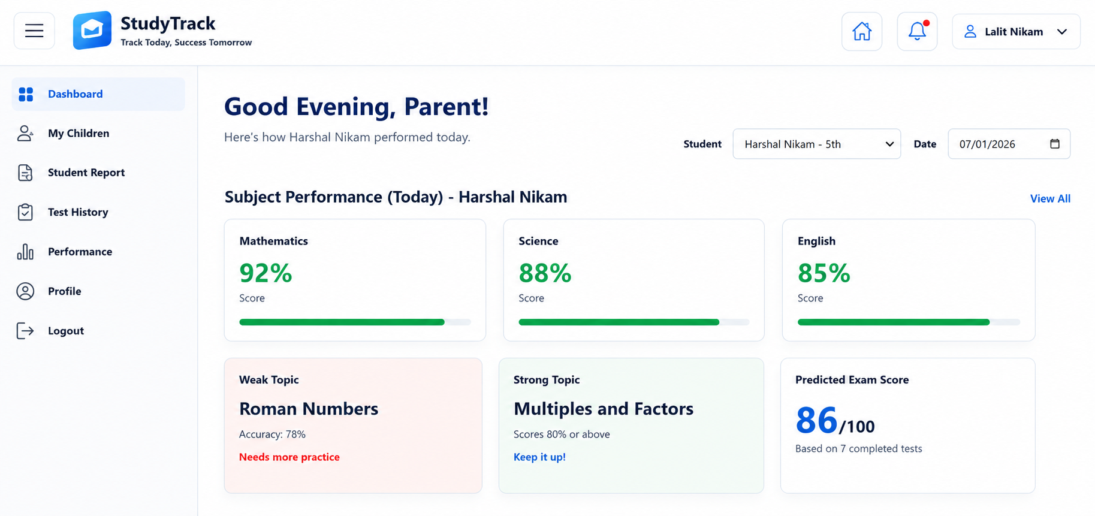Image resolution: width=1095 pixels, height=516 pixels.
Task: Click the Dashboard grid icon
Action: 26,94
